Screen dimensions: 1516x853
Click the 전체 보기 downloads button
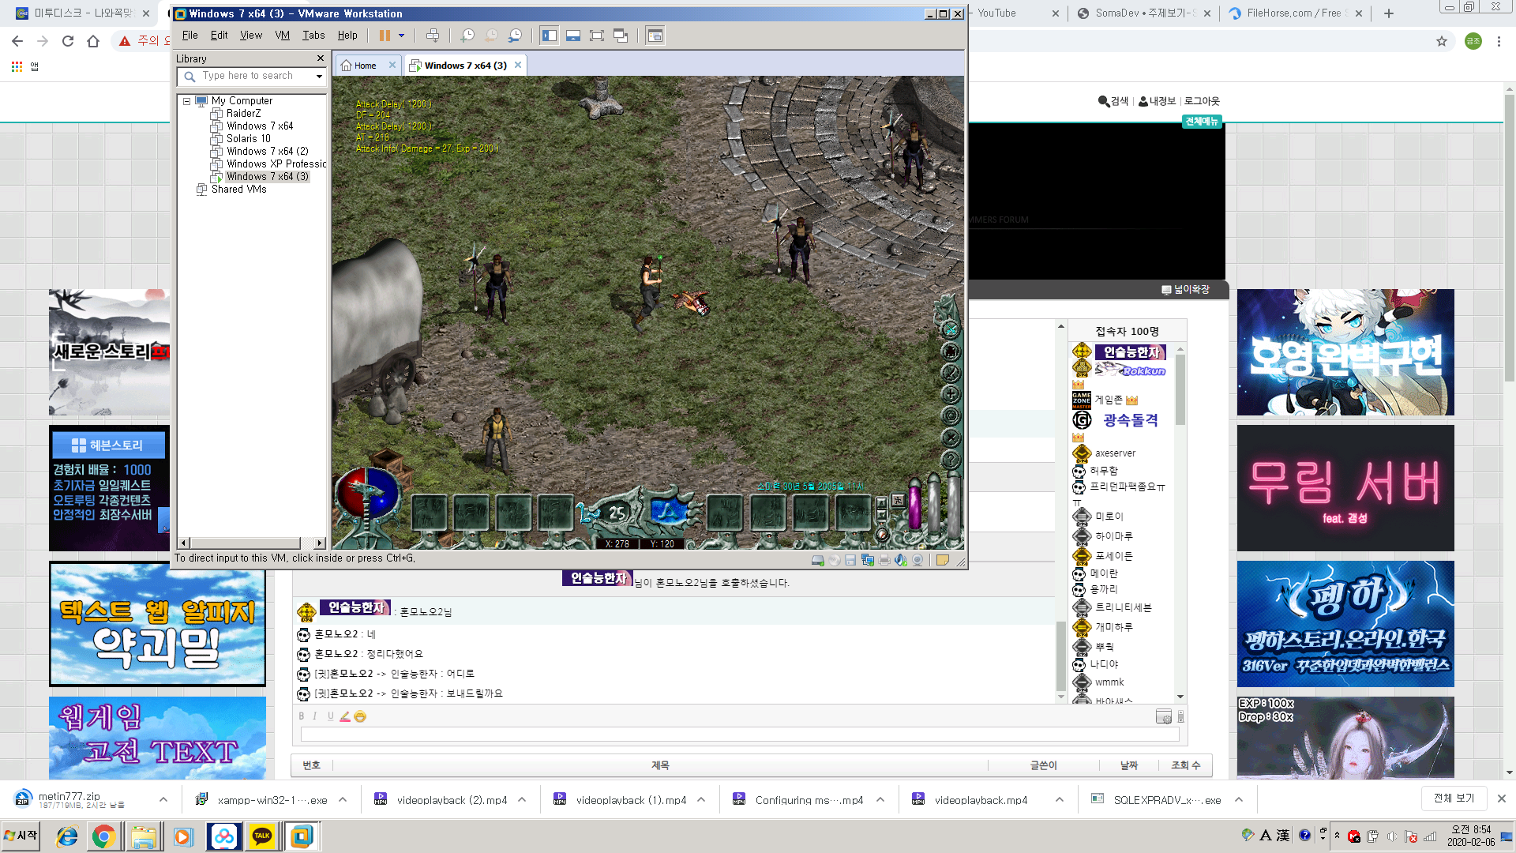(1454, 799)
